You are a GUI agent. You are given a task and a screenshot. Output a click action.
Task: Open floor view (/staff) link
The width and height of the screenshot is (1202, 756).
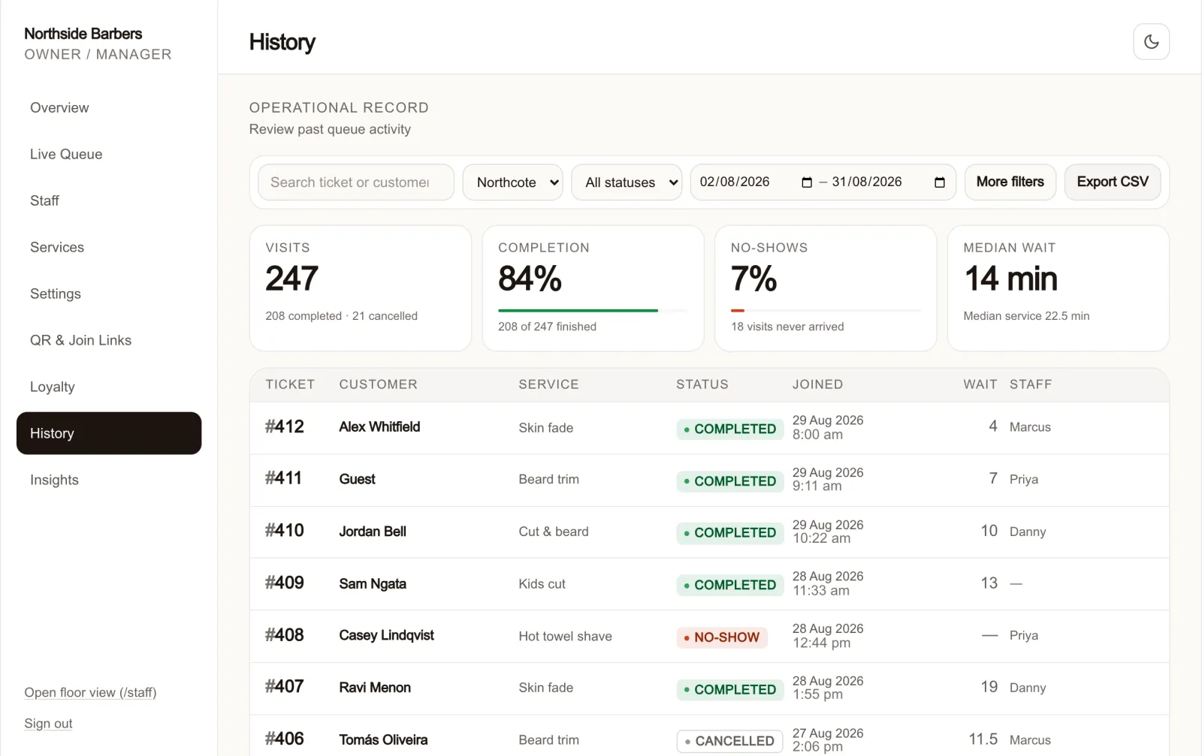coord(90,692)
